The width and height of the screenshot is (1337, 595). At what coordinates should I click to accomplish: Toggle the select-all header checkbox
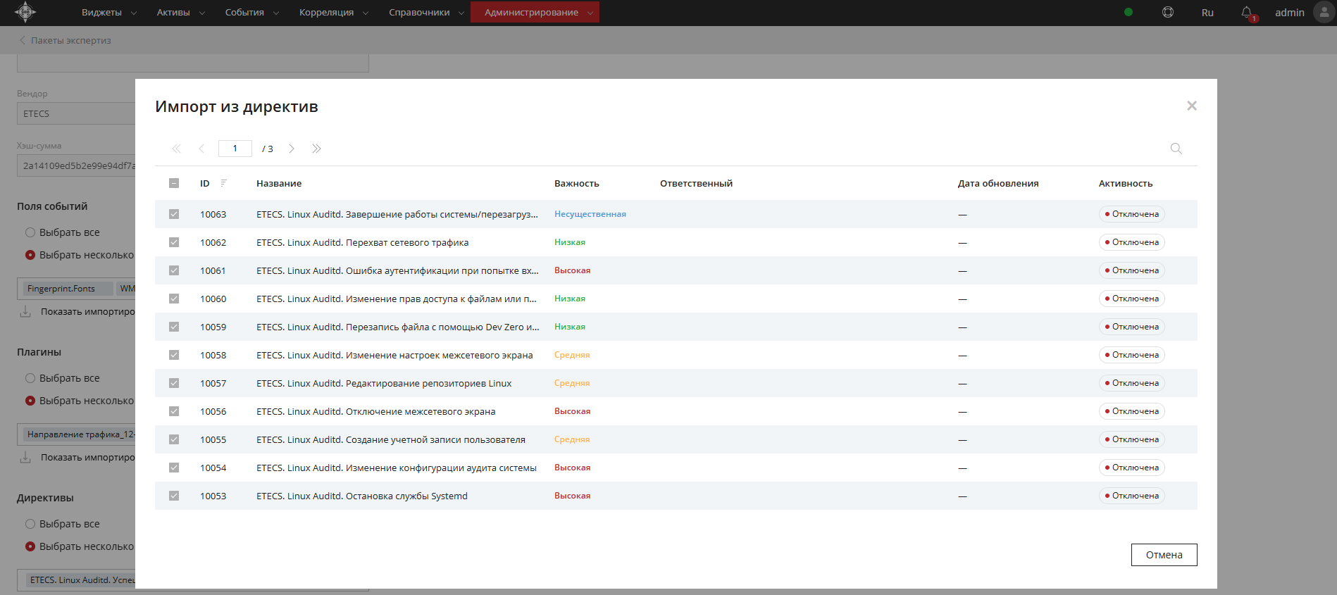[x=174, y=183]
